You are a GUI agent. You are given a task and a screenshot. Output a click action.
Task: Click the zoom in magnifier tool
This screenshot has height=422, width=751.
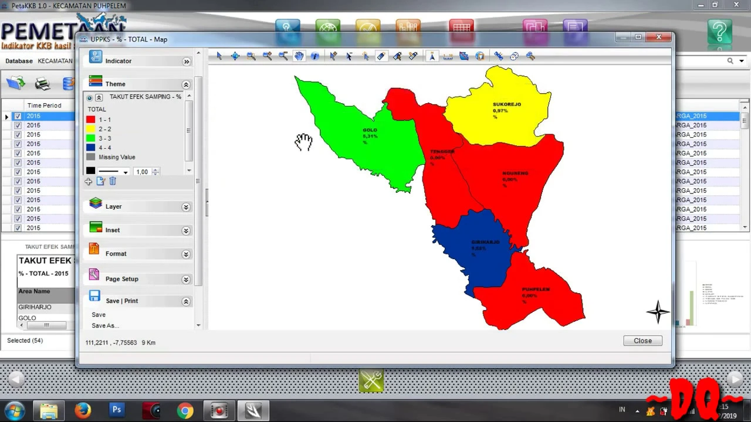point(268,56)
